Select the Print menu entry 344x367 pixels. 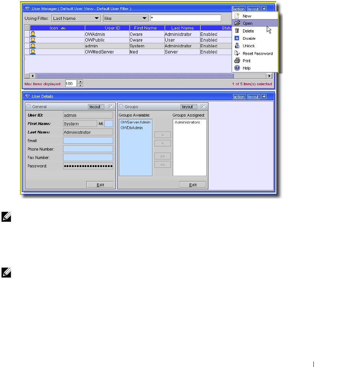[255, 61]
